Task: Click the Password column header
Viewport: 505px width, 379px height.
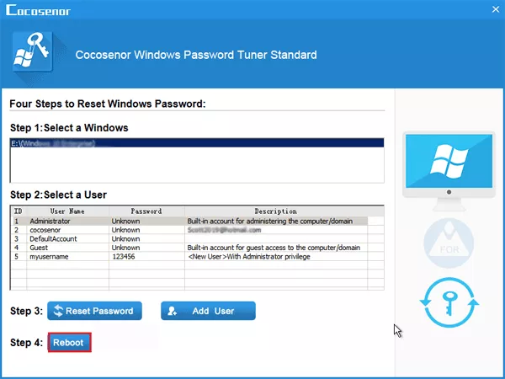Action: tap(146, 211)
